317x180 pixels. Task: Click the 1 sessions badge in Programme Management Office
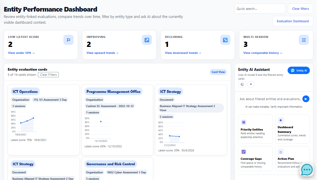(x=92, y=113)
